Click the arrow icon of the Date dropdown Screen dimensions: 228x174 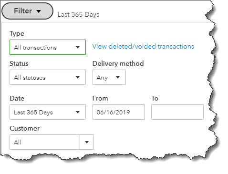click(x=78, y=112)
